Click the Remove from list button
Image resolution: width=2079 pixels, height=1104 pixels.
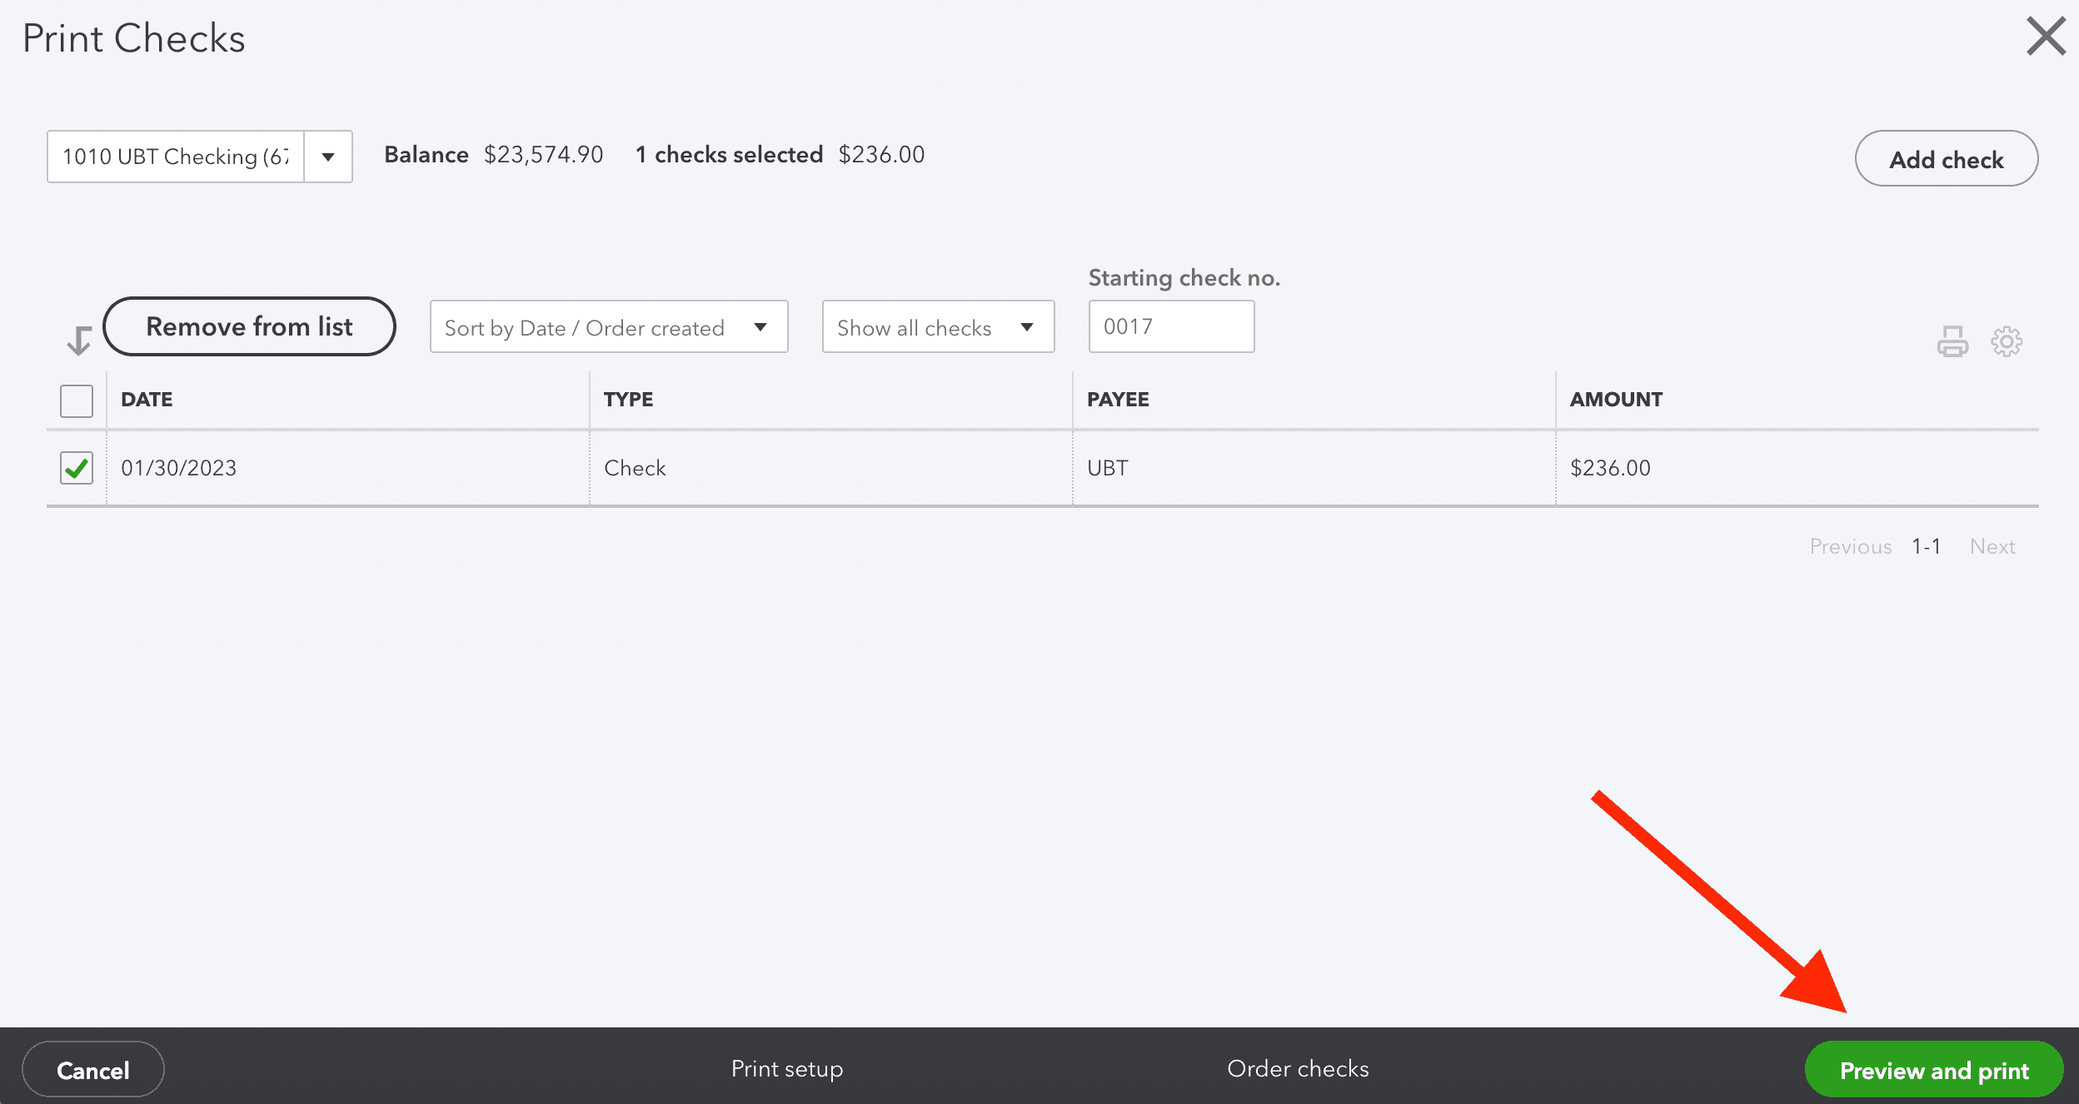coord(249,326)
